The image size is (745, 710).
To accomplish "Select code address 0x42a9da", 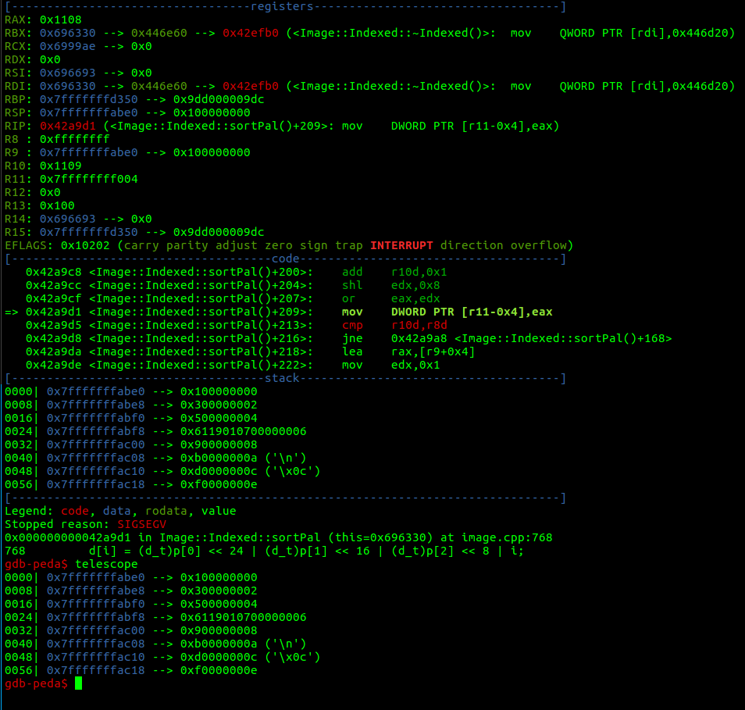I will point(53,352).
